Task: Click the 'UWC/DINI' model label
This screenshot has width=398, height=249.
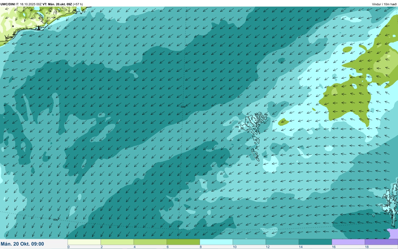Action: pos(8,4)
